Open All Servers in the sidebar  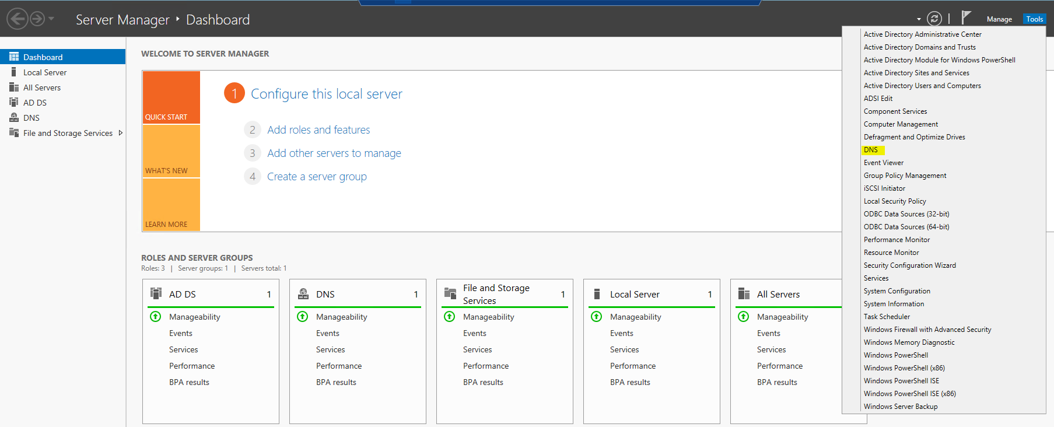click(x=42, y=87)
